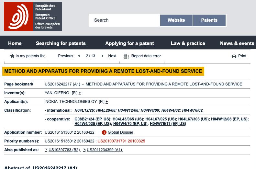Click the Website search button
The width and height of the screenshot is (256, 169).
pos(176,20)
